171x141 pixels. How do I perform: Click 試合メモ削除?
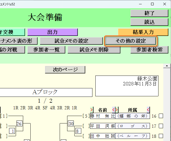[x=94, y=50]
